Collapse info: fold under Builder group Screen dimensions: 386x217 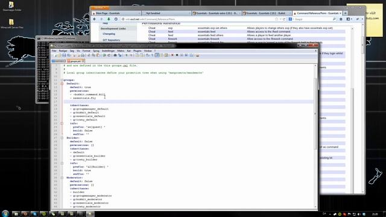point(62,163)
